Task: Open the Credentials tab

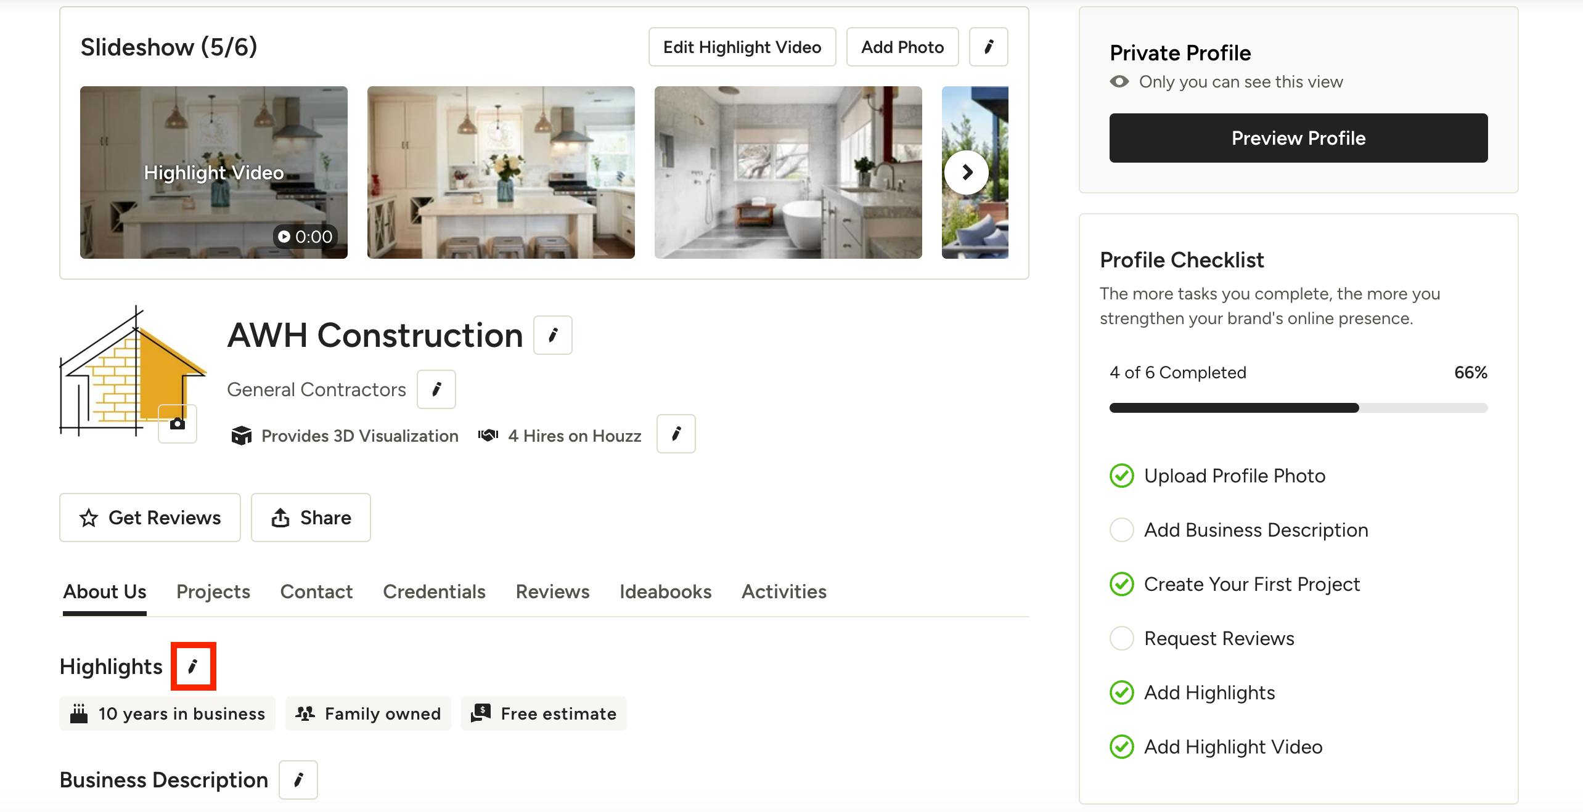Action: (x=434, y=591)
